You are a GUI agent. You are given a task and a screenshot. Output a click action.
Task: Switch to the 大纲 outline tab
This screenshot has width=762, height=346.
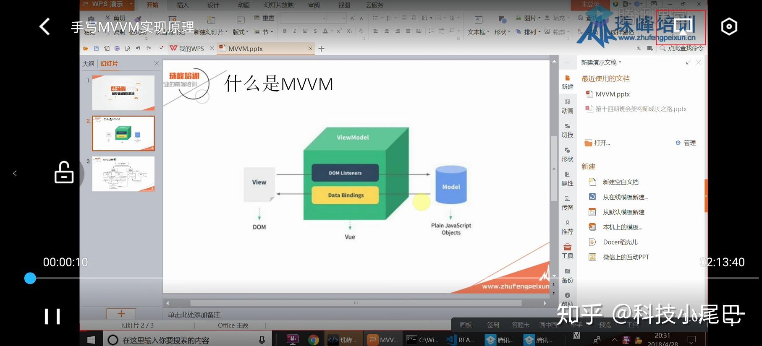tap(88, 64)
